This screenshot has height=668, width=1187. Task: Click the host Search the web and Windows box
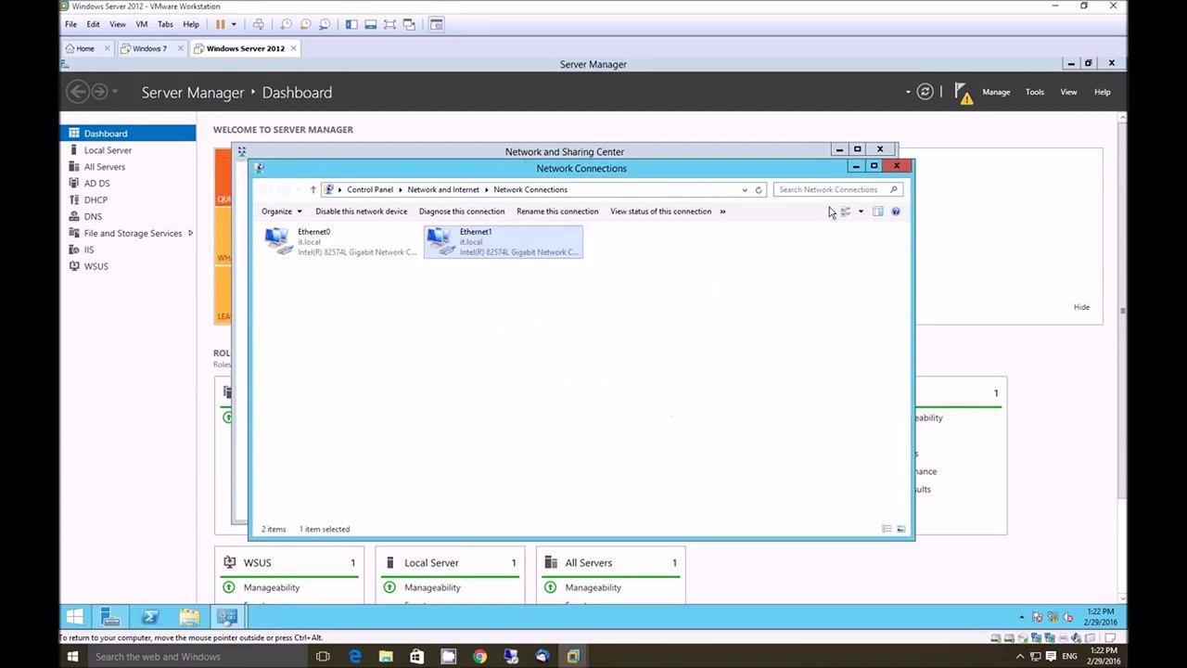[x=197, y=657]
